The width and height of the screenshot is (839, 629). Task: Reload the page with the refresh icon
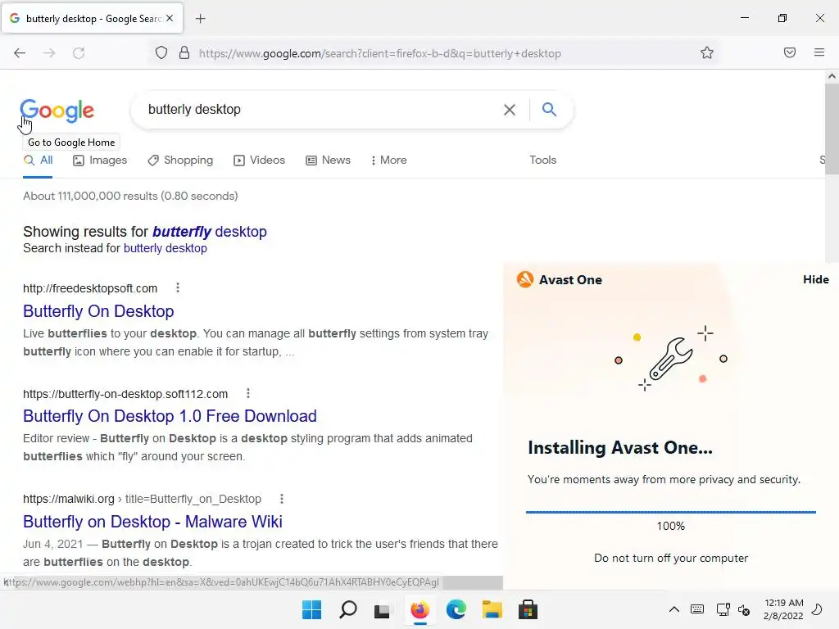(x=79, y=53)
